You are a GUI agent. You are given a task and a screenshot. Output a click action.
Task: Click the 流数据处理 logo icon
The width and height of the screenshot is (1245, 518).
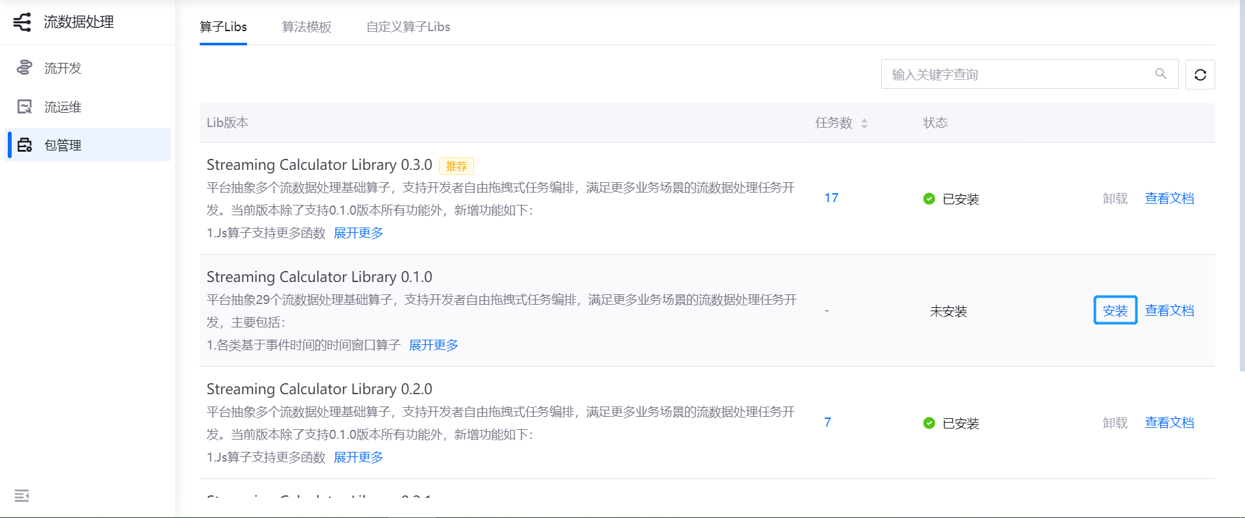coord(22,22)
